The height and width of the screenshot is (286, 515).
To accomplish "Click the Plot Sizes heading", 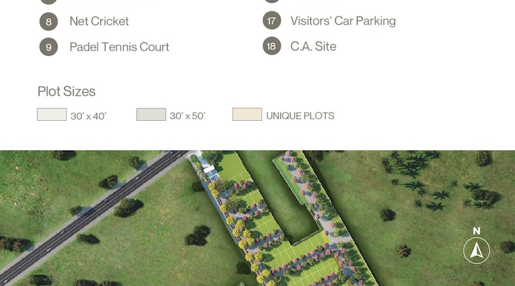I will 66,91.
